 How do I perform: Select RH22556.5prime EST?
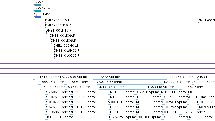click(83, 102)
